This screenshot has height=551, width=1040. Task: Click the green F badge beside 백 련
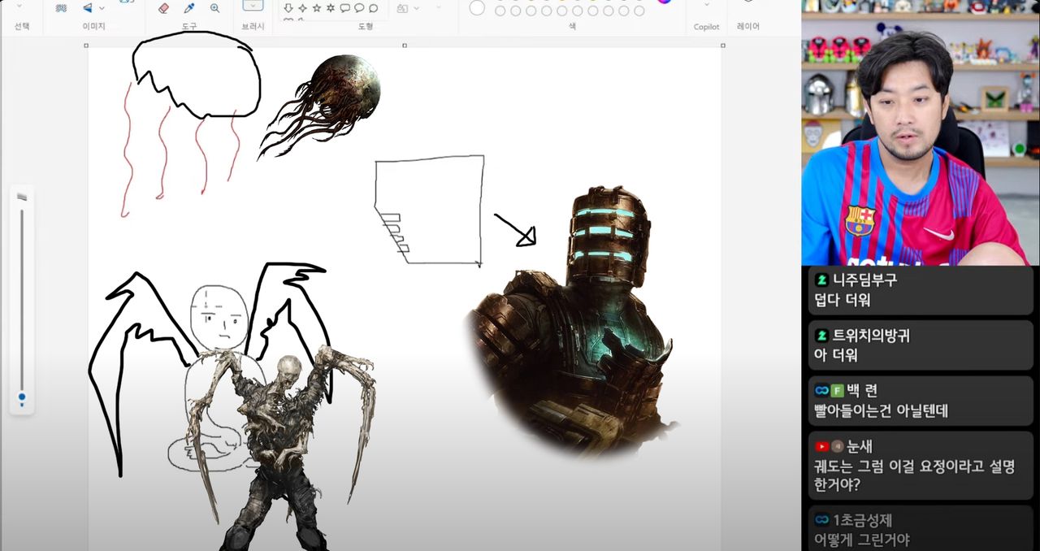pyautogui.click(x=837, y=390)
